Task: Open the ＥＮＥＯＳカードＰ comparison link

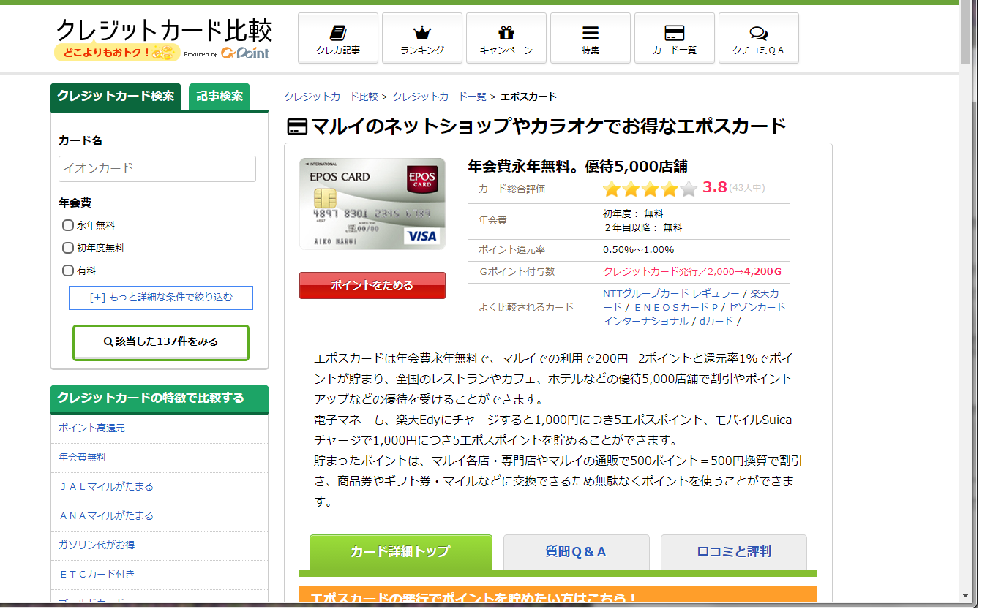Action: point(676,307)
